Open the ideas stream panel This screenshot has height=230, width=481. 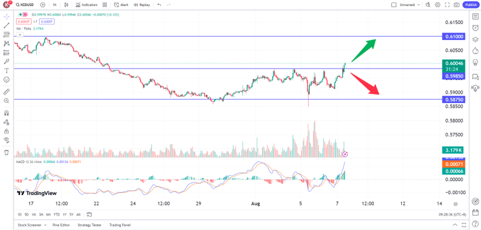(475, 88)
